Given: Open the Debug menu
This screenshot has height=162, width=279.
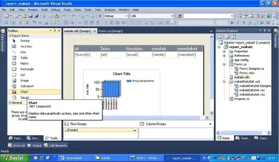Looking at the screenshot, I should pos(55,10).
